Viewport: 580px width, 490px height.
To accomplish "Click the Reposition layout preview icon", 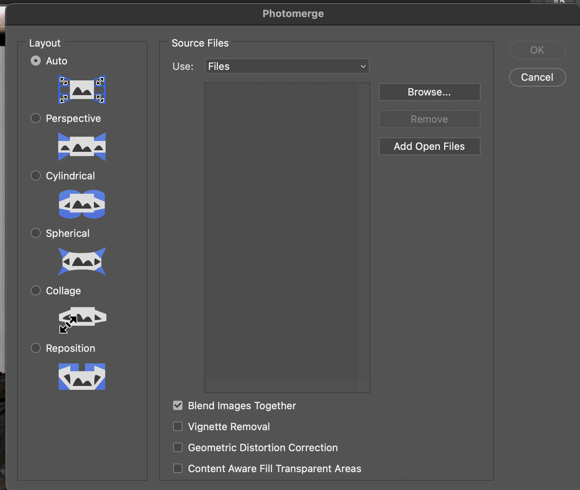I will pyautogui.click(x=82, y=377).
